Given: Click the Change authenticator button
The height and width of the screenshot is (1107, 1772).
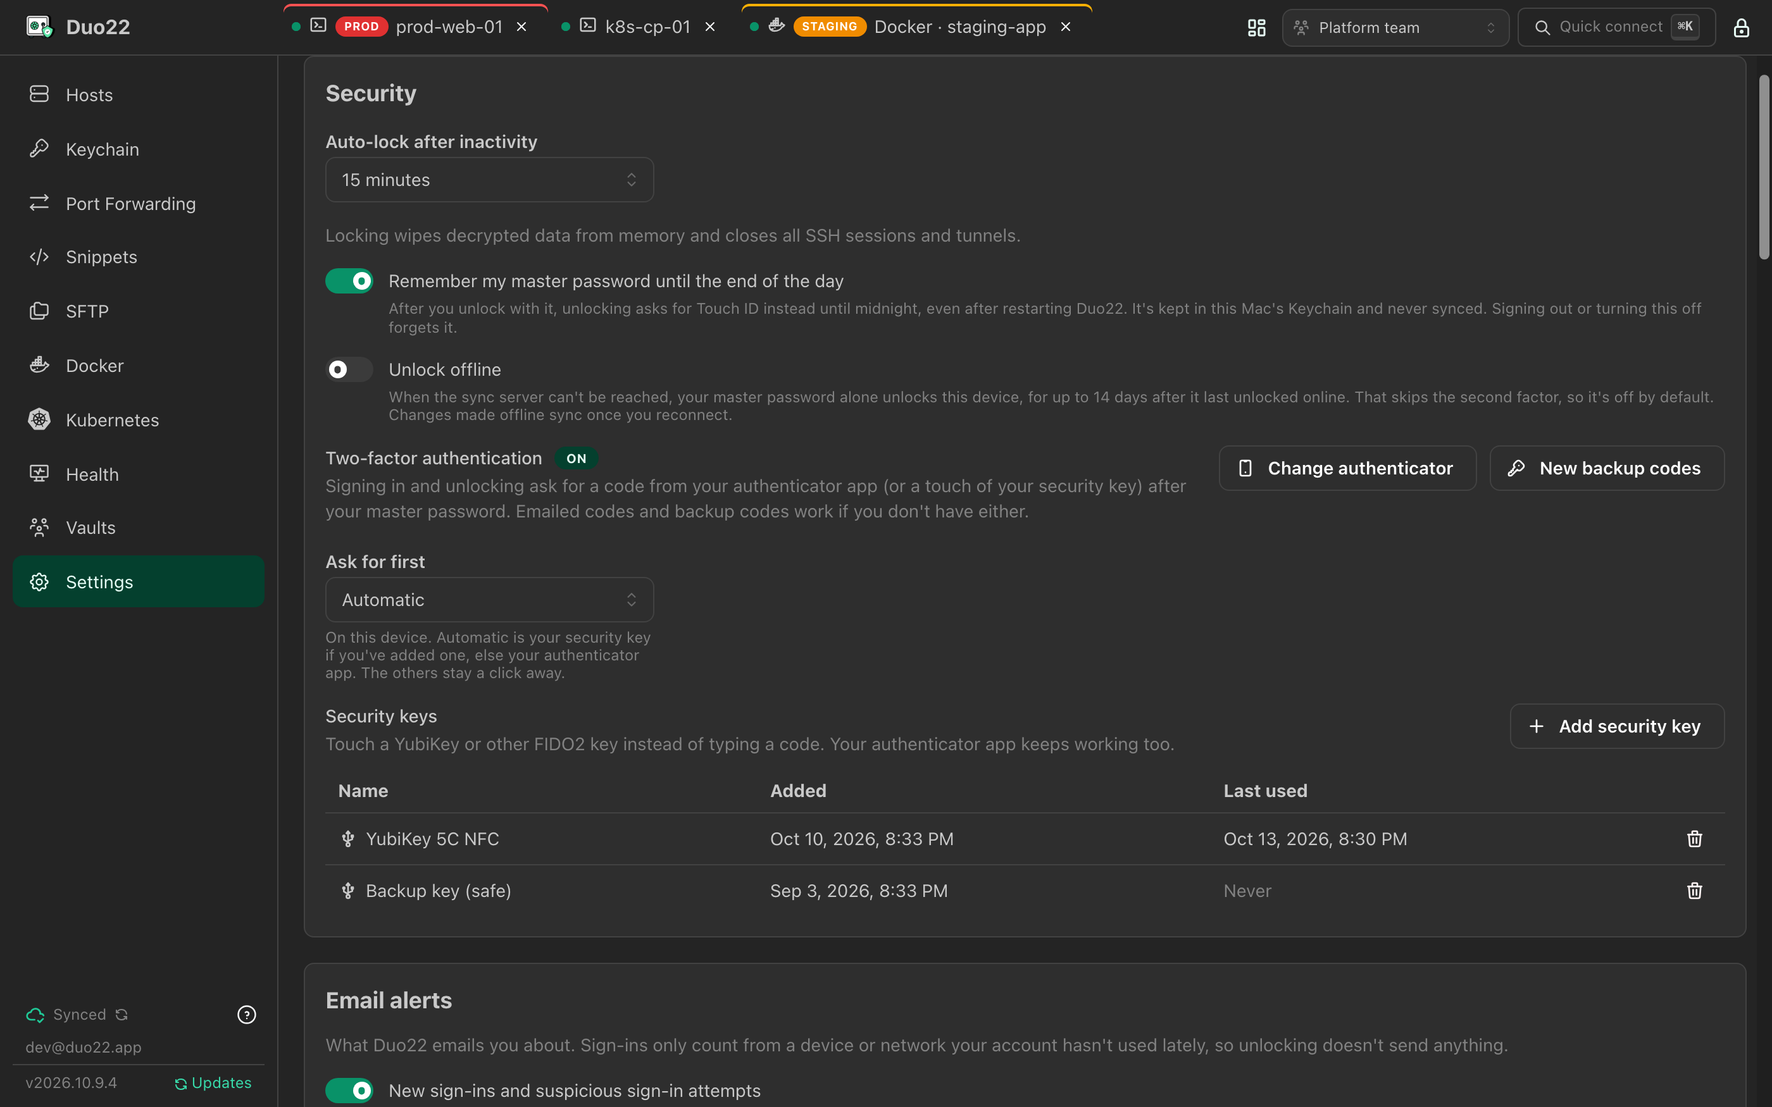Looking at the screenshot, I should (x=1347, y=469).
